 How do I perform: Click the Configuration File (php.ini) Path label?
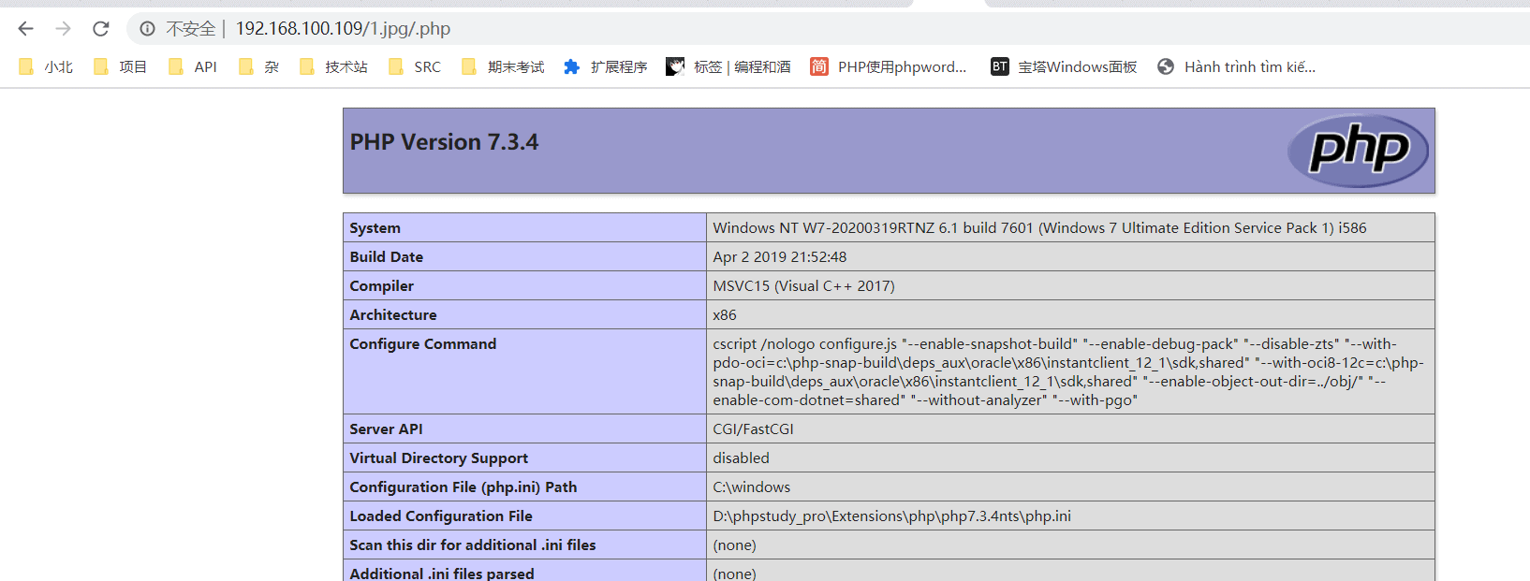[x=463, y=487]
